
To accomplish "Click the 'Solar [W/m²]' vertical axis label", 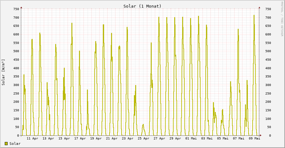I will tap(3, 72).
